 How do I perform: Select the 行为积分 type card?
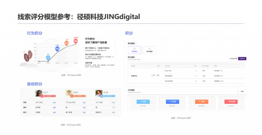[x=134, y=50]
